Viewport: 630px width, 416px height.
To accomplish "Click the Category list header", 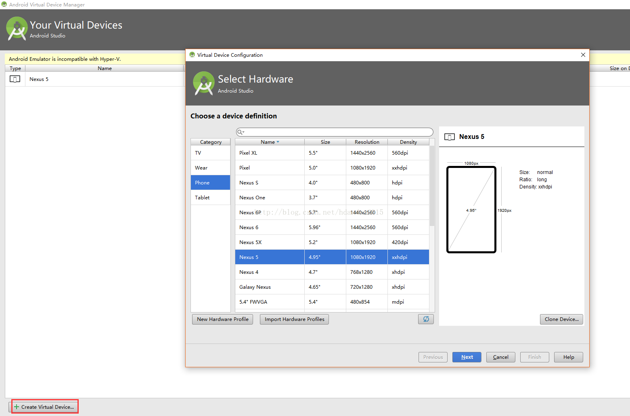I will pos(210,142).
